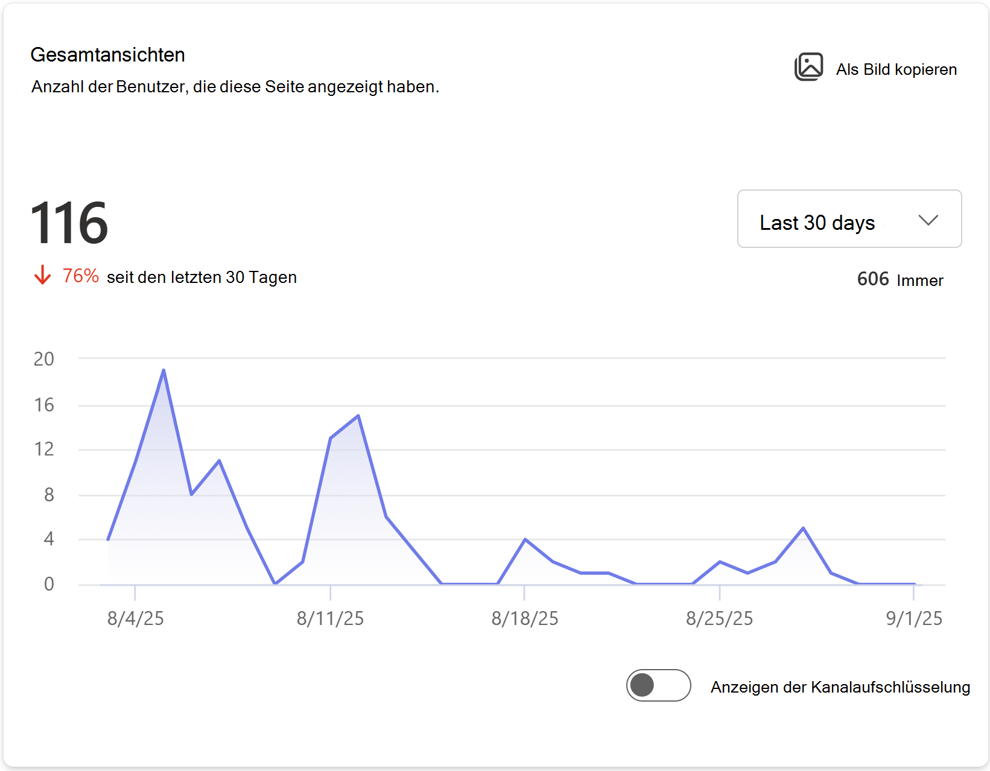Click the 'Gesamtansichten' heading
Screen dimensions: 990x771
point(107,55)
